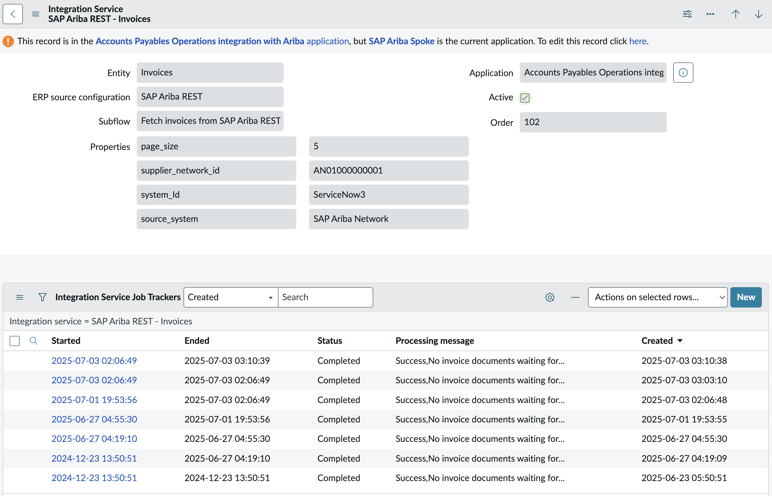Image resolution: width=772 pixels, height=496 pixels.
Task: Open personalize form settings icon
Action: [687, 14]
